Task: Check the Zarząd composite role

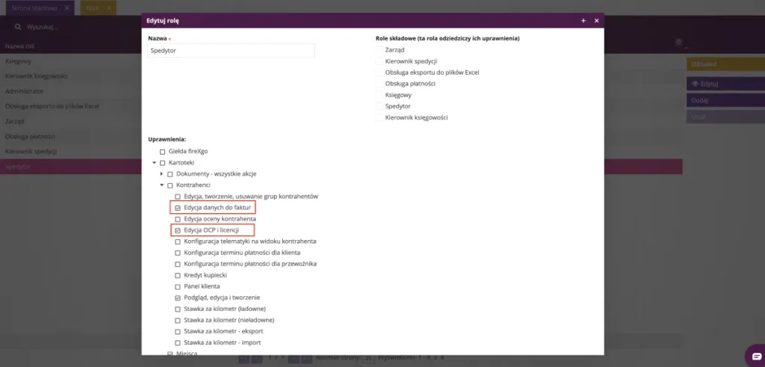Action: 380,50
